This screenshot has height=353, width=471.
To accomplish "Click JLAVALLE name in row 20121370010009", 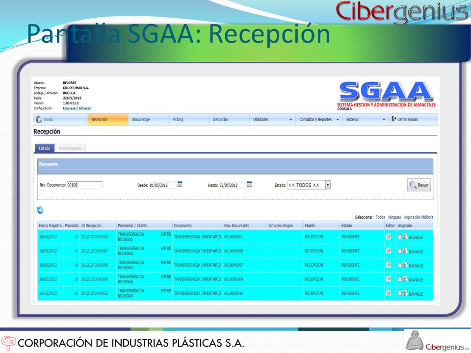I will [416, 280].
